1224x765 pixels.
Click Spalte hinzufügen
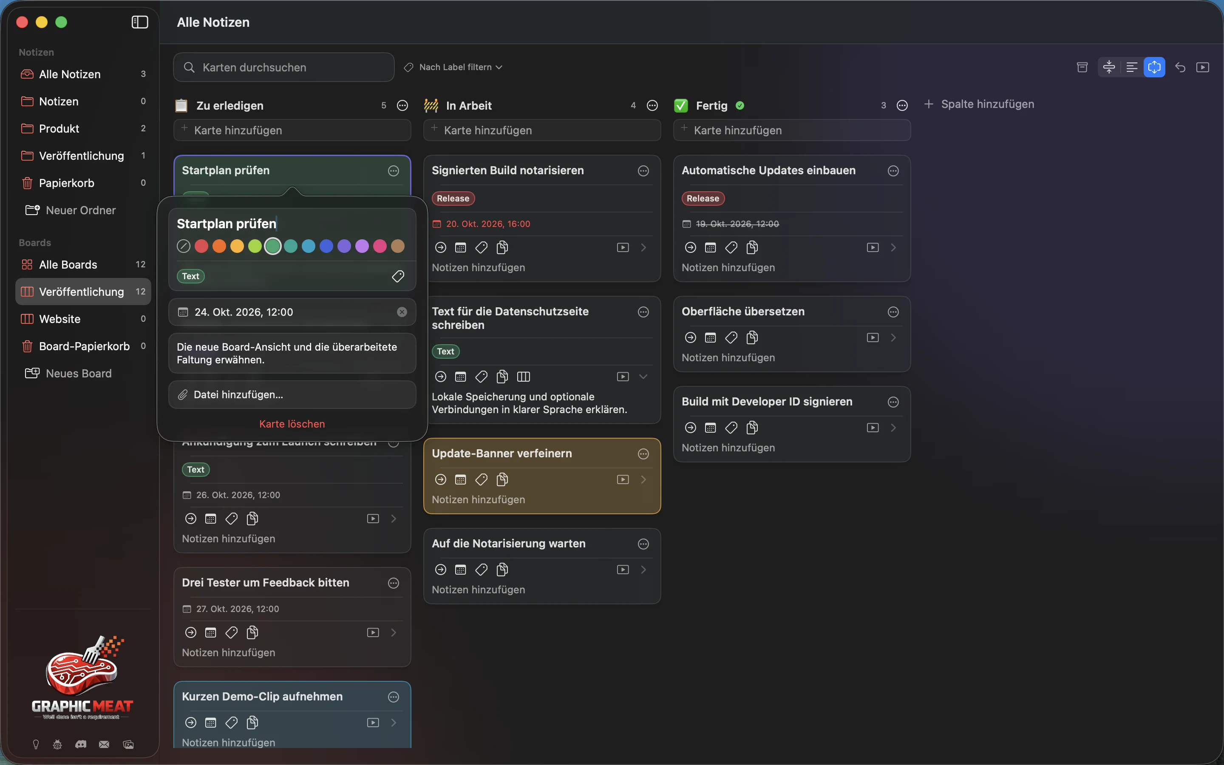[x=979, y=104]
